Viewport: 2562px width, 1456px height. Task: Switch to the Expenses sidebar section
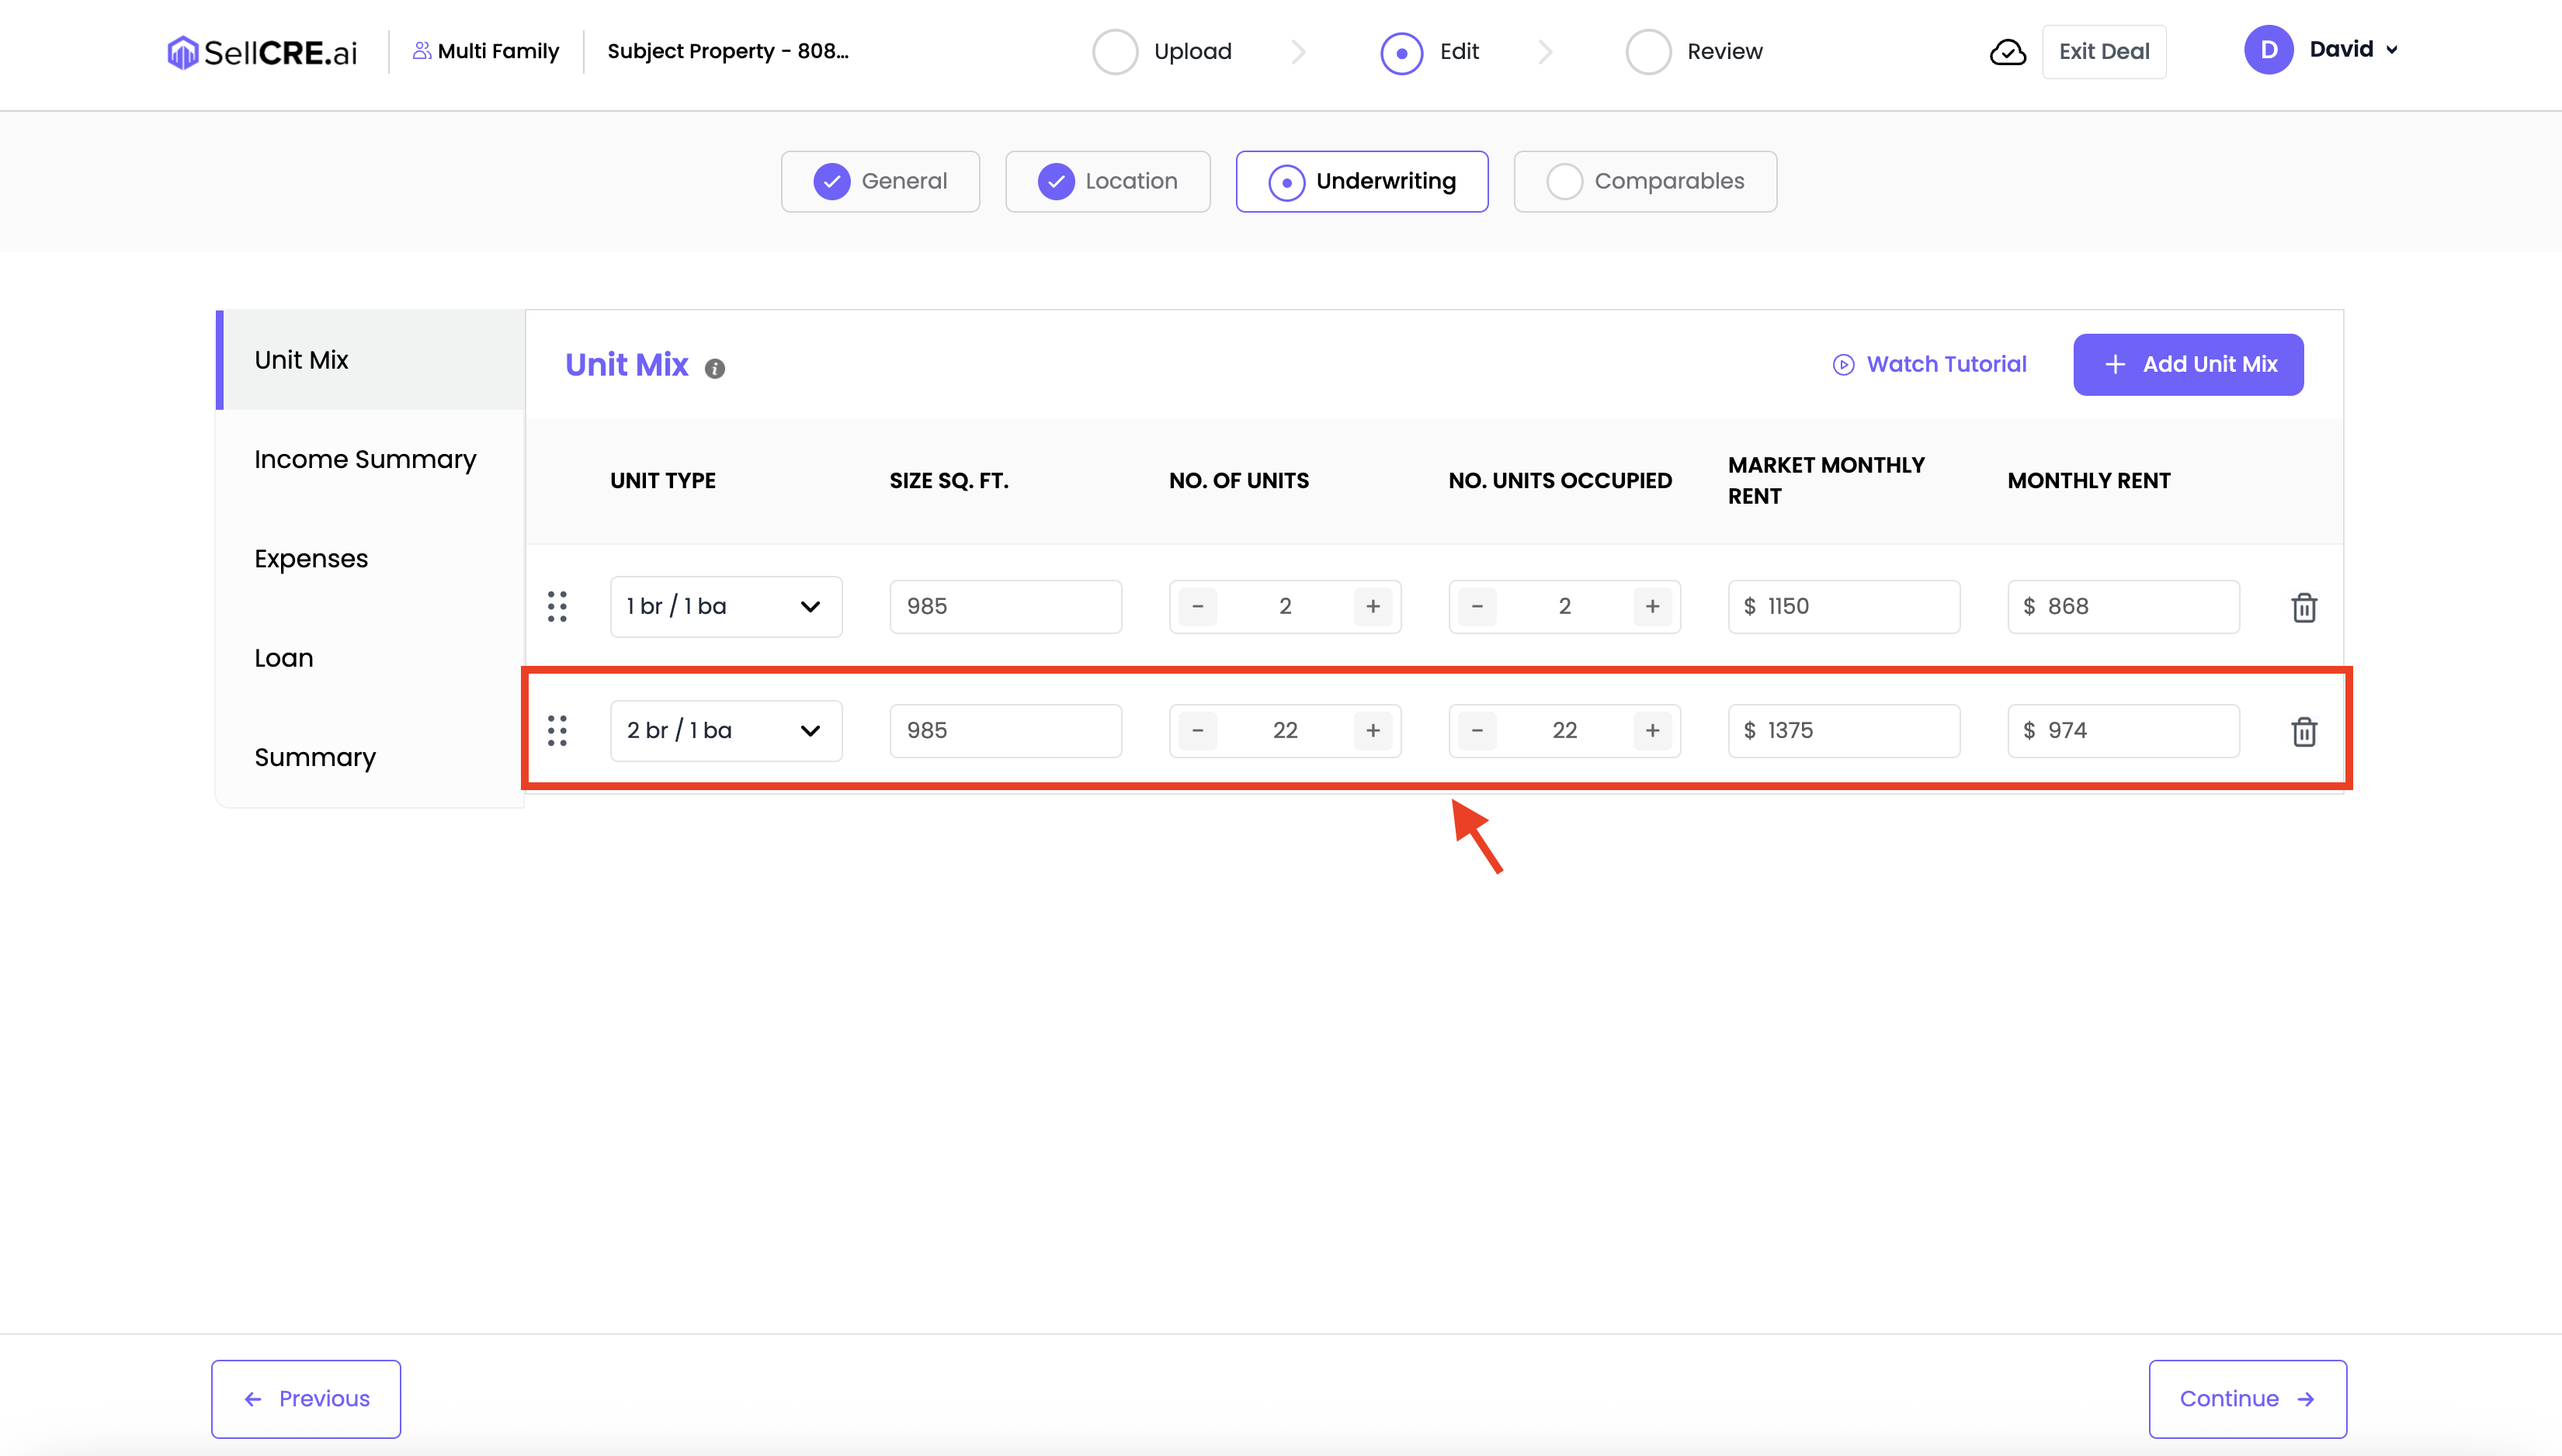[x=311, y=558]
